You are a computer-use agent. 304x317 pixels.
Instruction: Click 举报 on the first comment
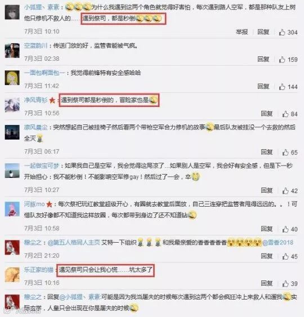(242, 32)
